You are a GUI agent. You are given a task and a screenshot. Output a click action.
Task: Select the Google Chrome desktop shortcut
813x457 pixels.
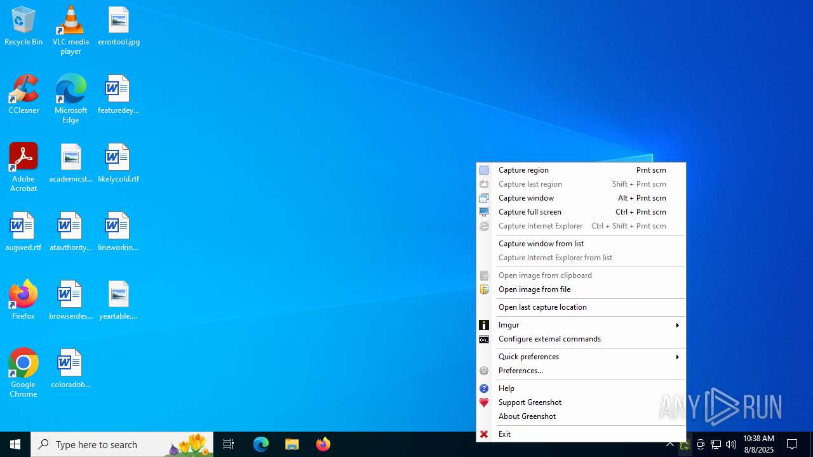point(24,373)
